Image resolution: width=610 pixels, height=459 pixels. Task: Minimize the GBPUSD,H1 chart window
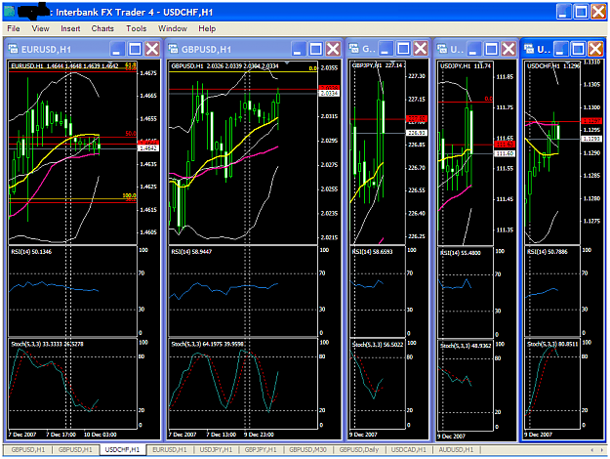pos(298,49)
